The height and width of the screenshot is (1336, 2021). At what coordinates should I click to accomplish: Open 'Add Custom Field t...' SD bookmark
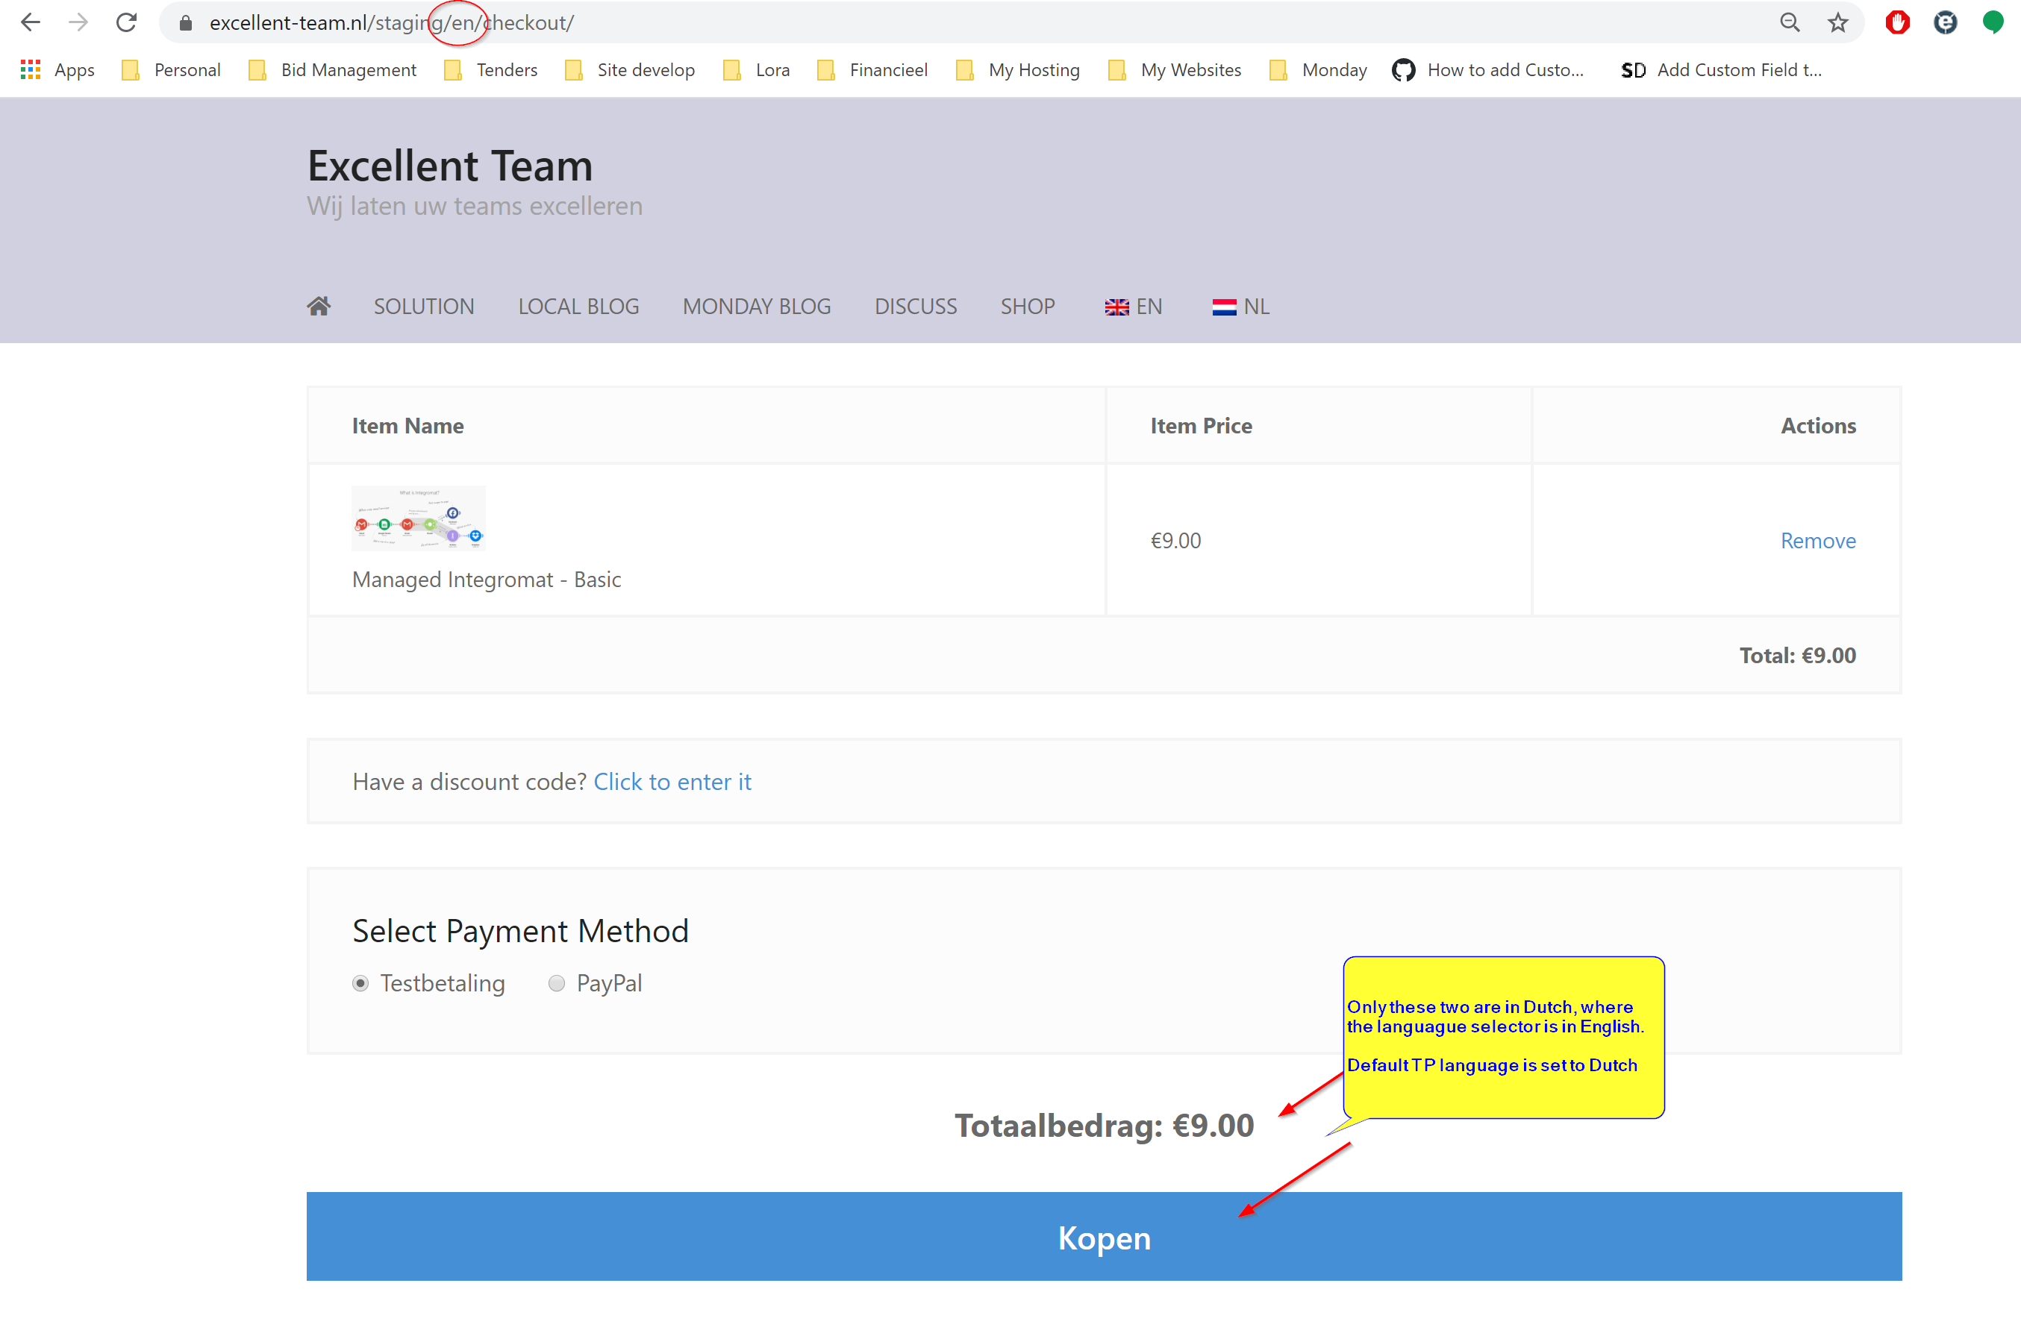[1721, 70]
